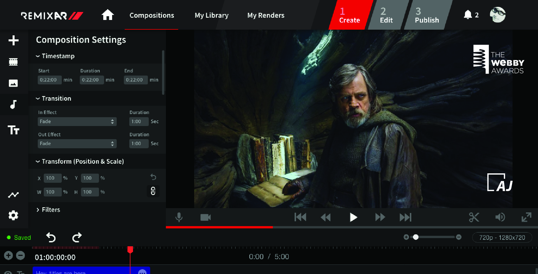Open the Compositions tab
Image resolution: width=538 pixels, height=274 pixels.
pyautogui.click(x=152, y=15)
